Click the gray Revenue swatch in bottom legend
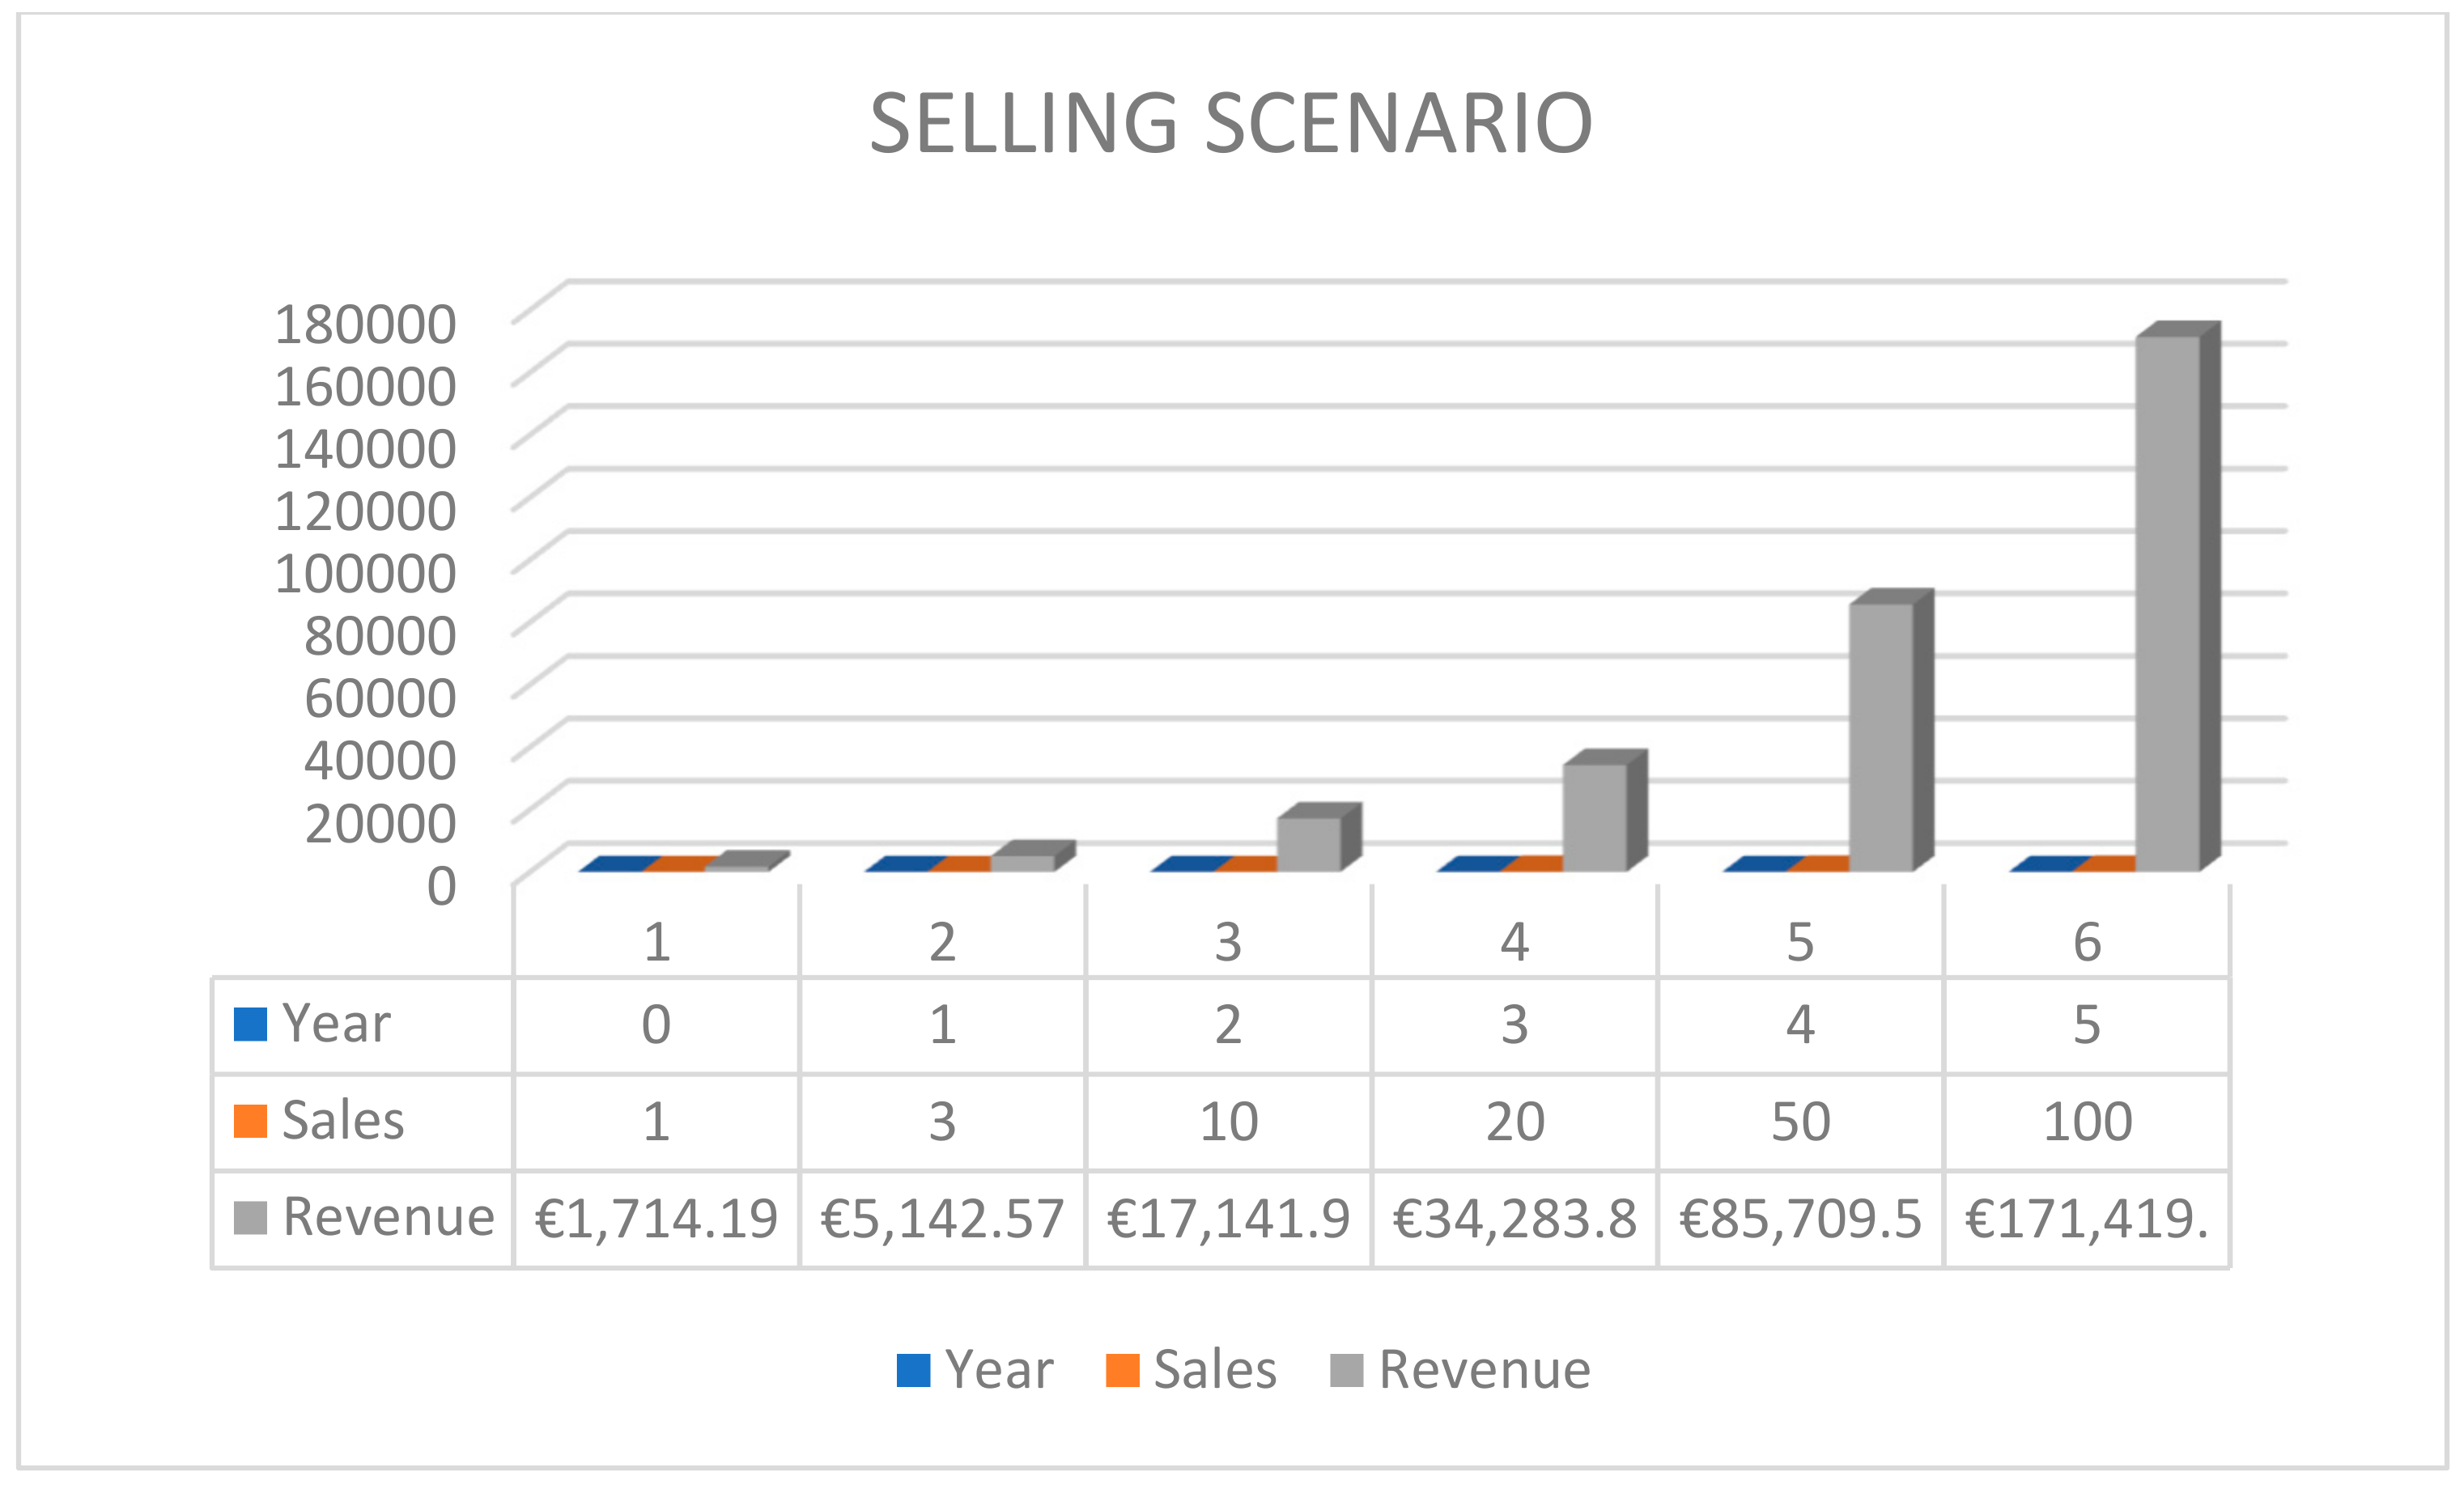This screenshot has width=2464, height=1489. tap(1346, 1370)
